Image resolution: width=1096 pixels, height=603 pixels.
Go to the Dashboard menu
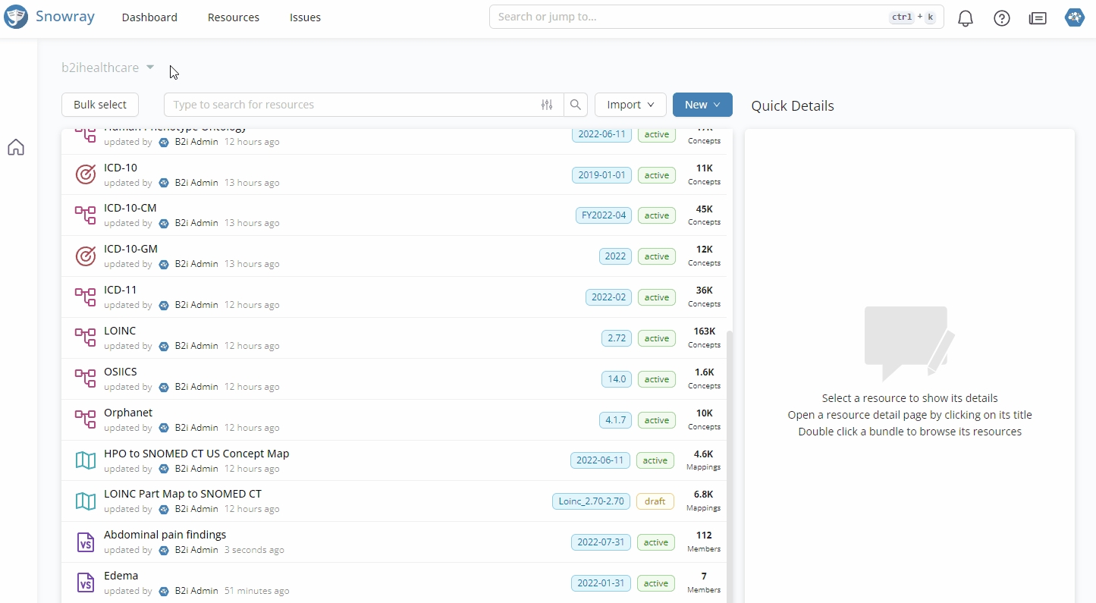click(149, 17)
